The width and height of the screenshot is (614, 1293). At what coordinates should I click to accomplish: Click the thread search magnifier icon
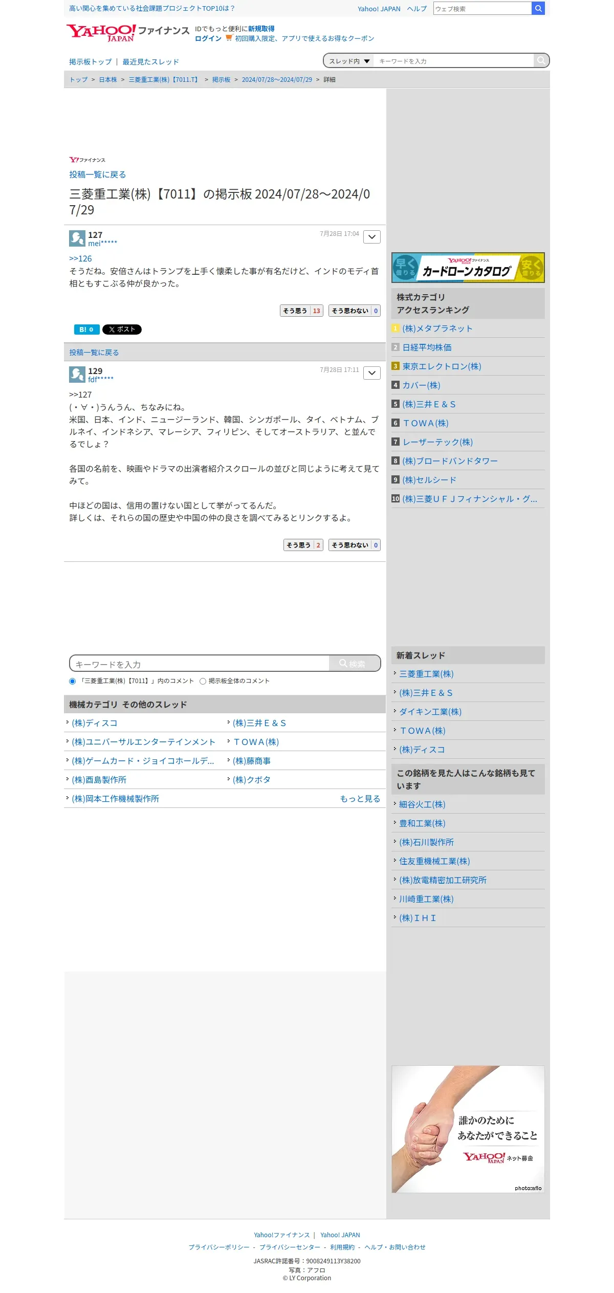tap(541, 60)
